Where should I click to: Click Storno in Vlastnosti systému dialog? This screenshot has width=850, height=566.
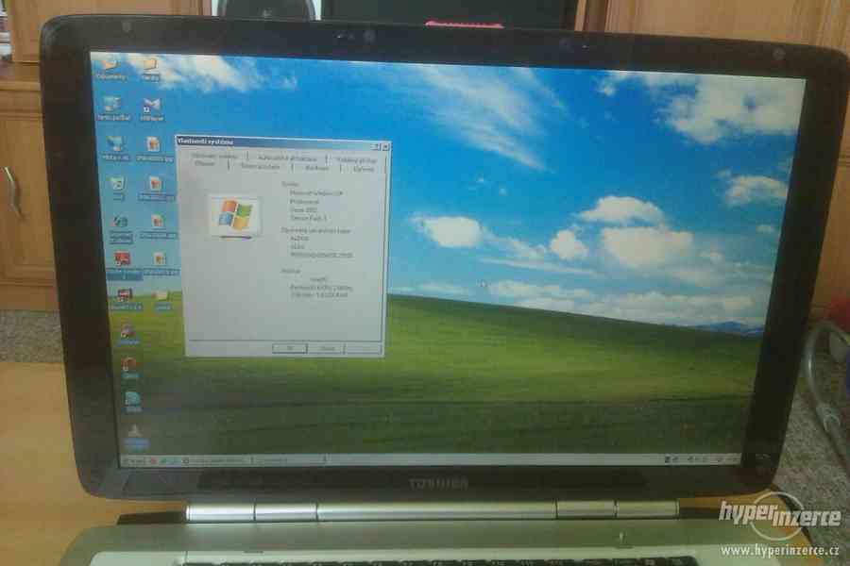[x=327, y=349]
